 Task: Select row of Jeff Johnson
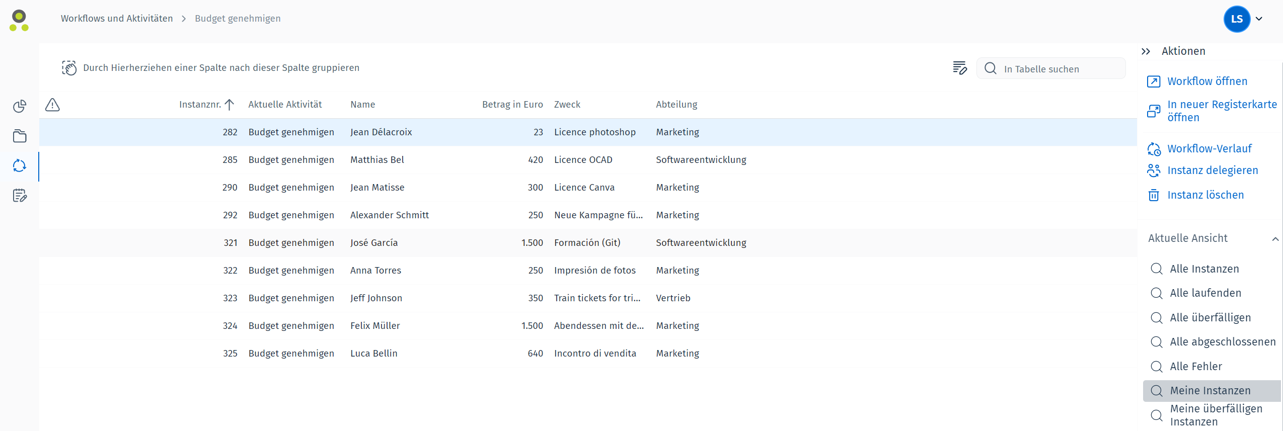pos(588,298)
